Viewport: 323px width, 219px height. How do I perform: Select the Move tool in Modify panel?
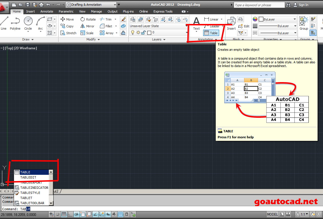(x=68, y=19)
